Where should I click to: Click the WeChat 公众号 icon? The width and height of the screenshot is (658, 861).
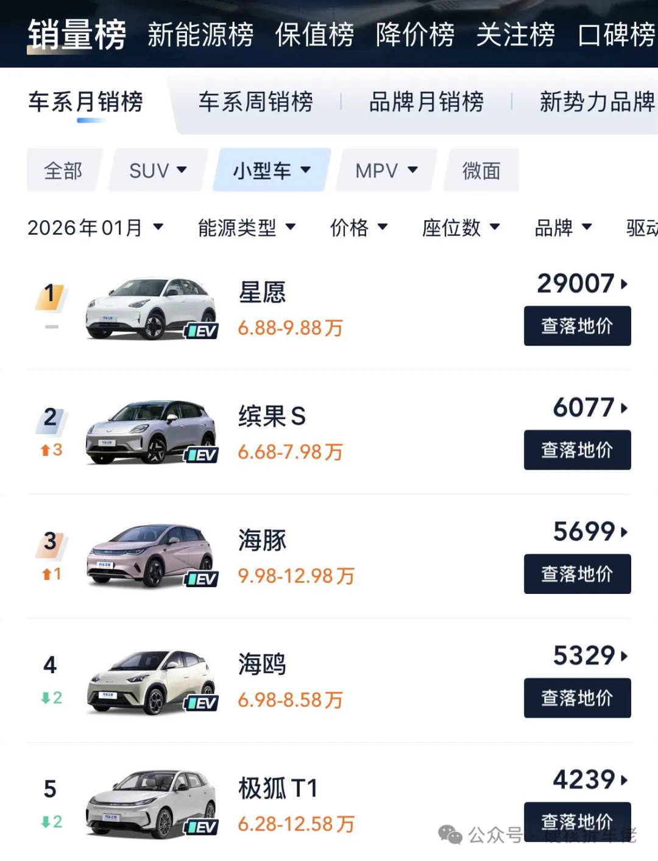click(x=450, y=834)
